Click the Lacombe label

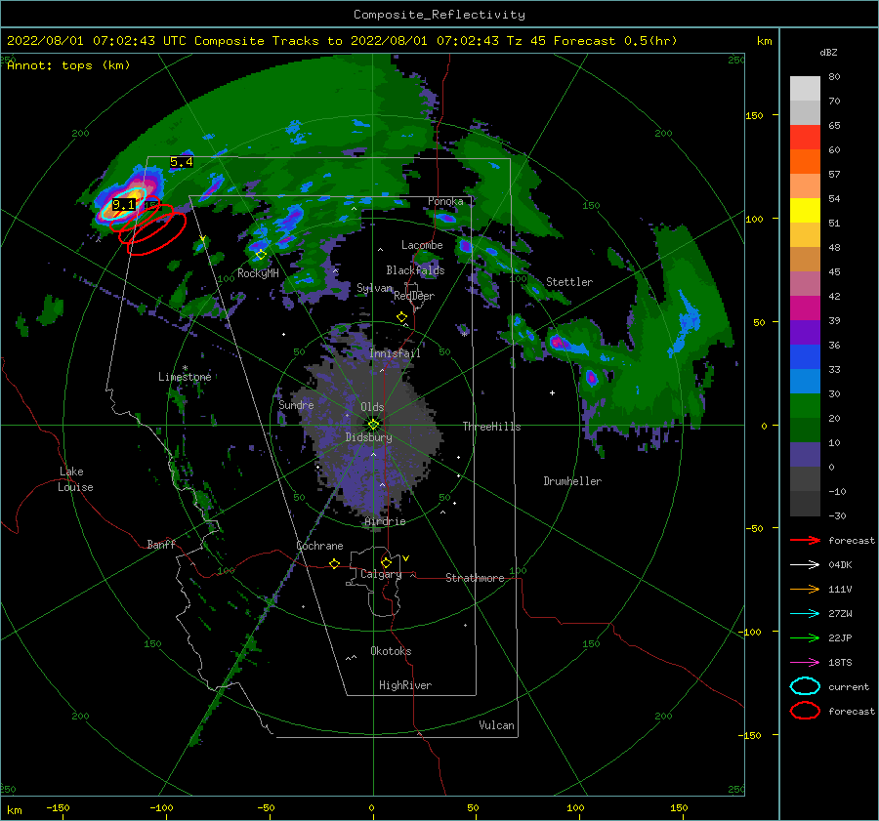pyautogui.click(x=422, y=245)
